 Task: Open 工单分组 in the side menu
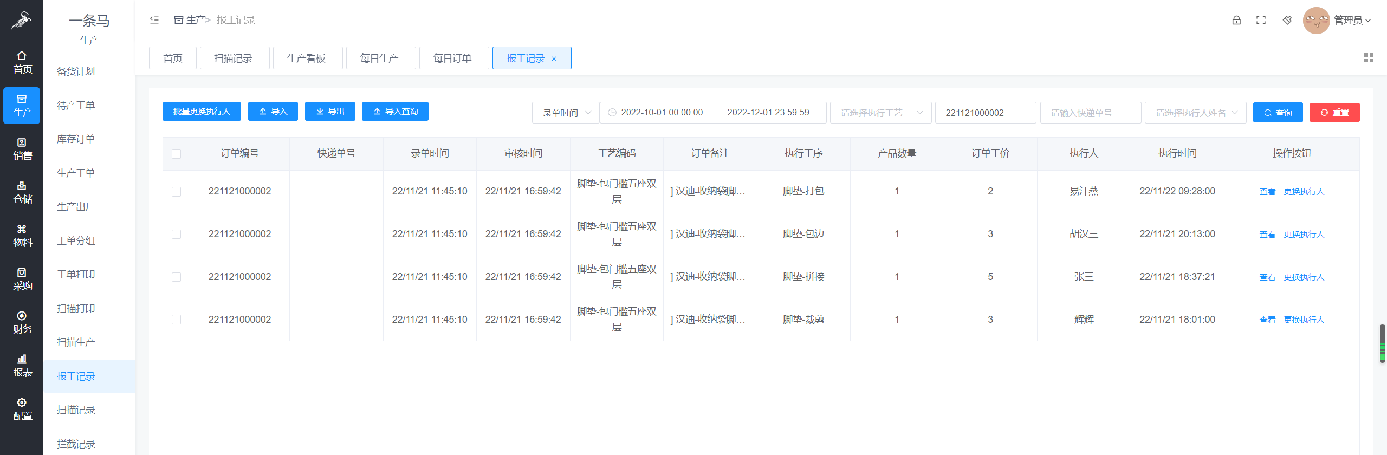pos(76,241)
